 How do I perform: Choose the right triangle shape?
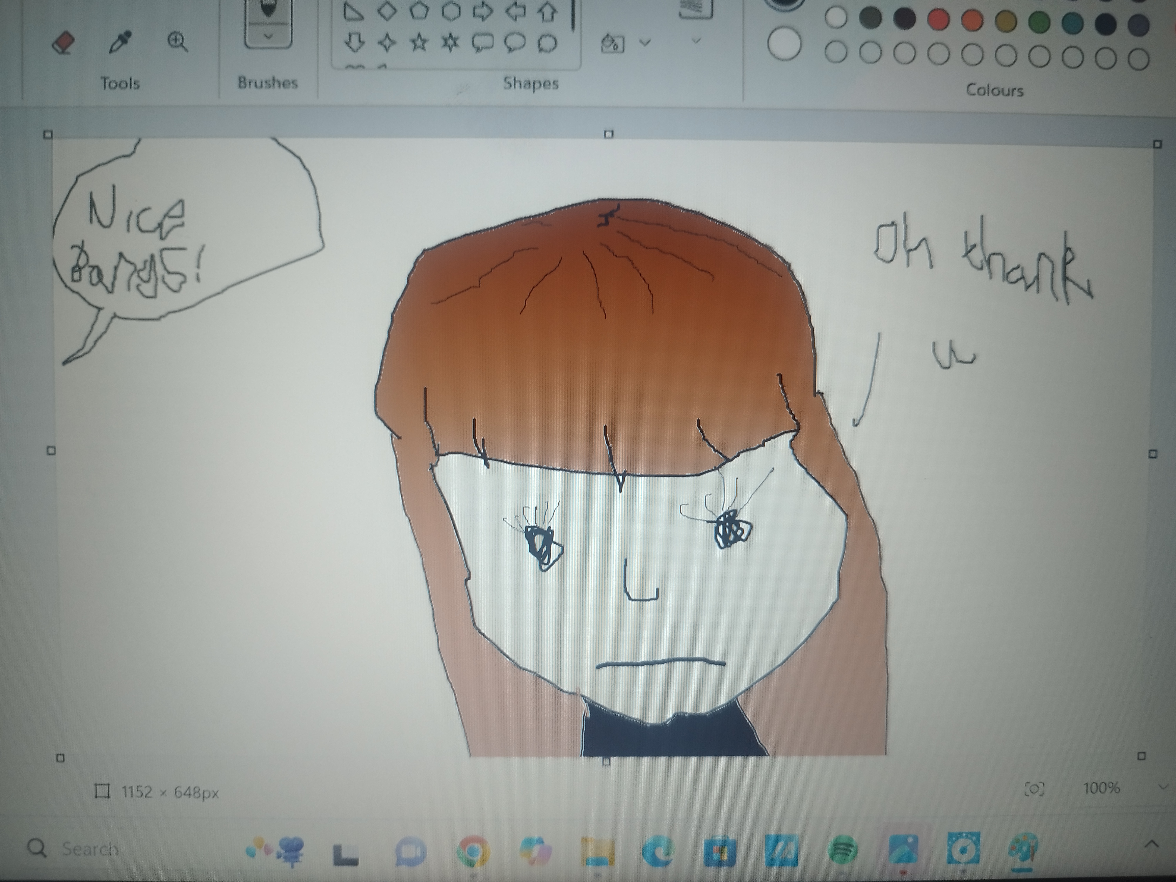[x=354, y=11]
